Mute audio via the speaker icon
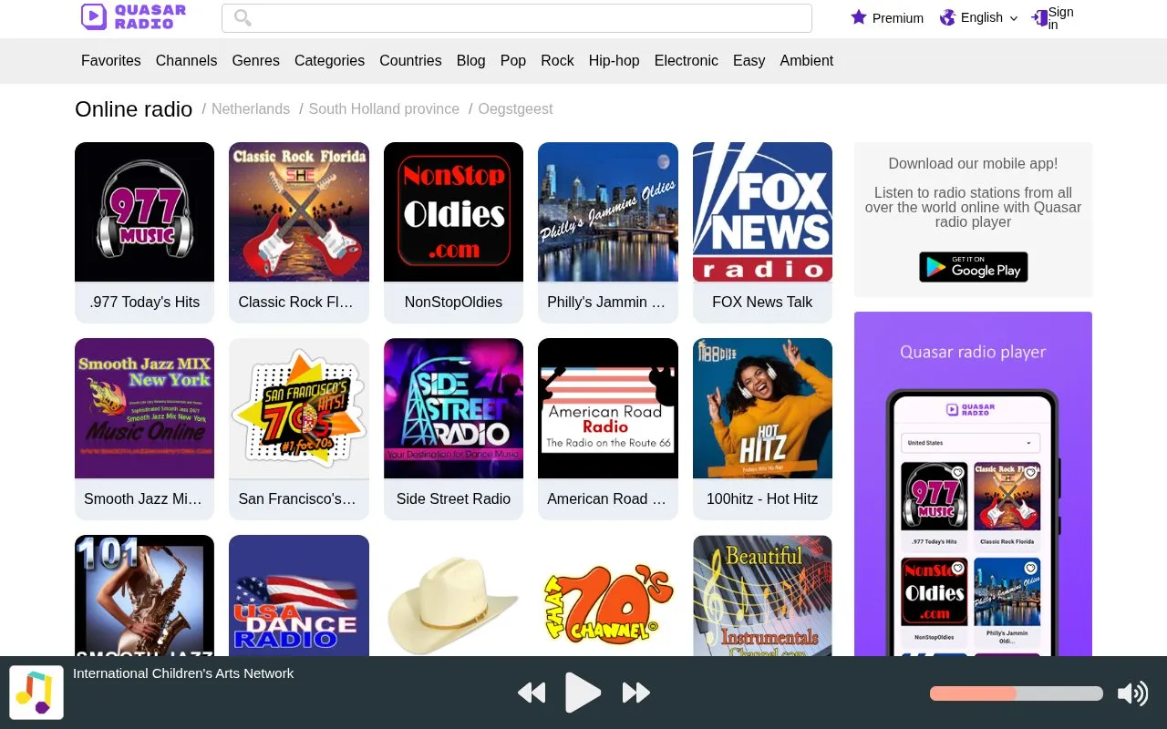 pyautogui.click(x=1132, y=693)
